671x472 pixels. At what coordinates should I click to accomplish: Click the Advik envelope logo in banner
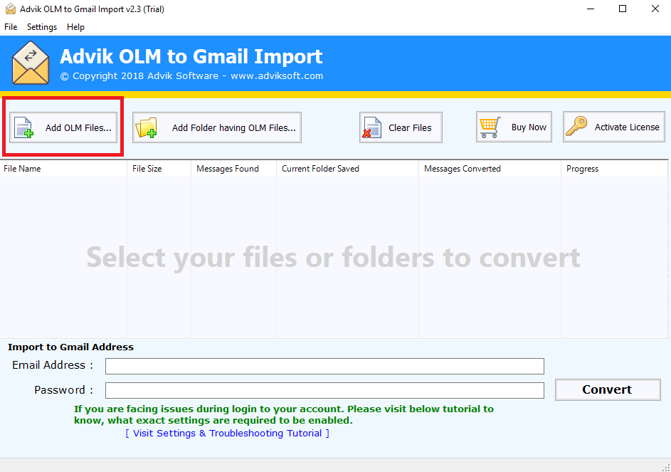point(31,63)
